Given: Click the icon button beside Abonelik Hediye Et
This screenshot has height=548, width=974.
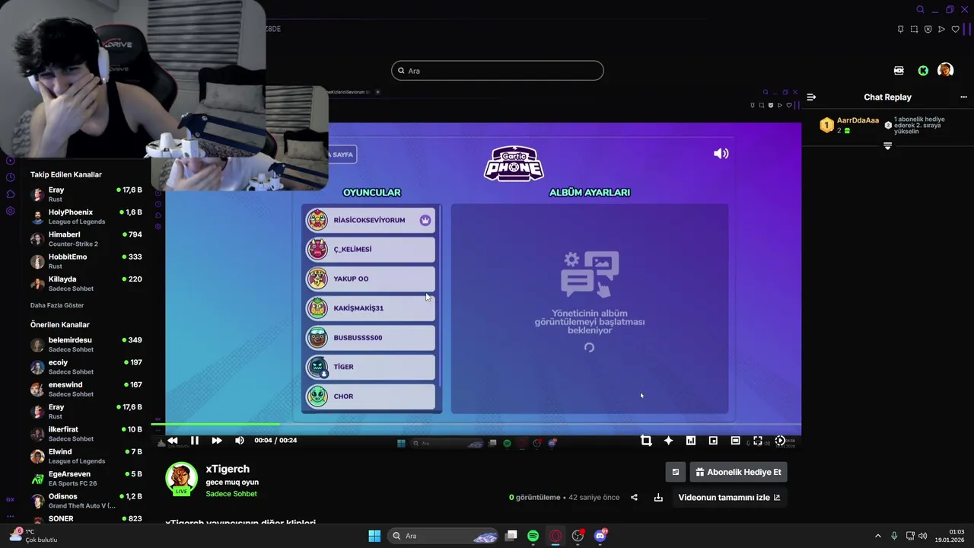Looking at the screenshot, I should click(x=675, y=472).
